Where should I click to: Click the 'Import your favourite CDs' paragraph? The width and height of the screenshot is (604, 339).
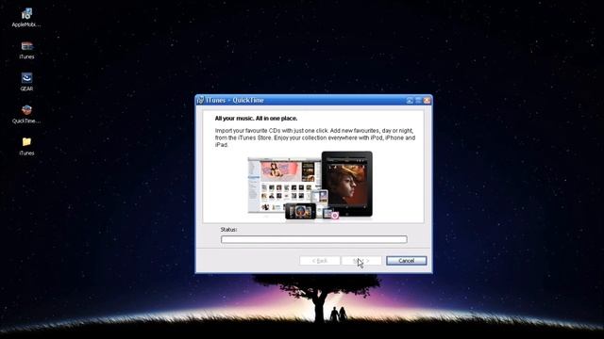314,137
